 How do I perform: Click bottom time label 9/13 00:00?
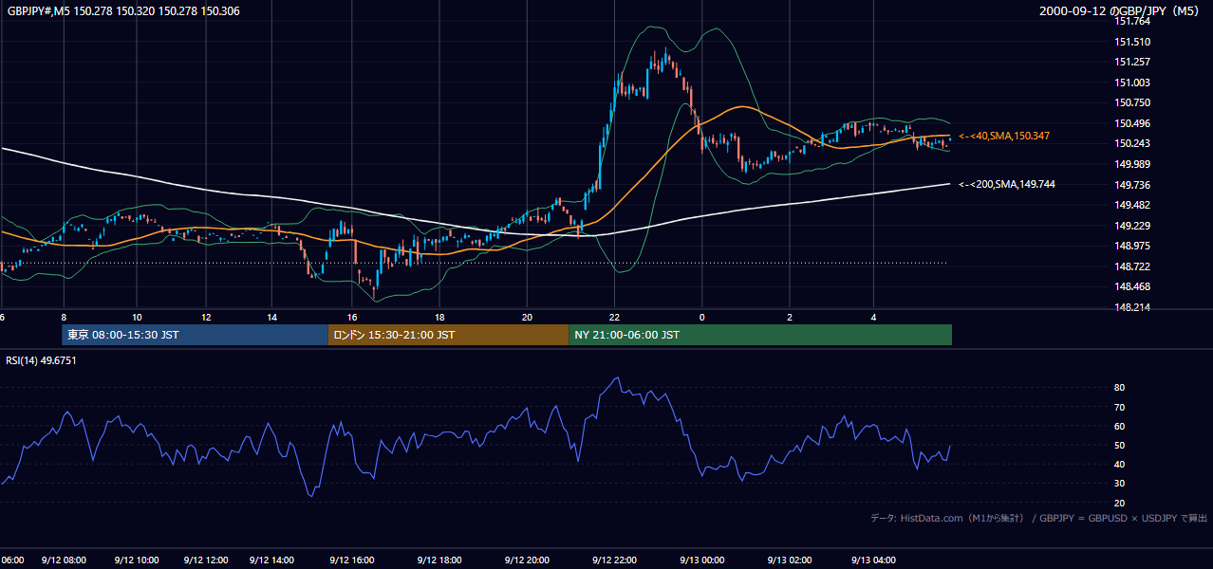coord(701,560)
